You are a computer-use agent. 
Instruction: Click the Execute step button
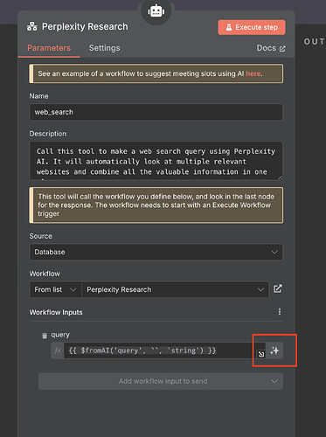252,27
